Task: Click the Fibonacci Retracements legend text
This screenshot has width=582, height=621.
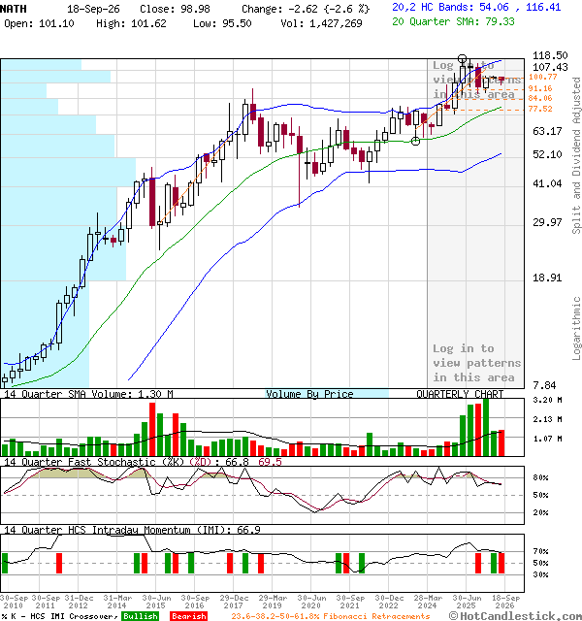Action: (x=331, y=616)
